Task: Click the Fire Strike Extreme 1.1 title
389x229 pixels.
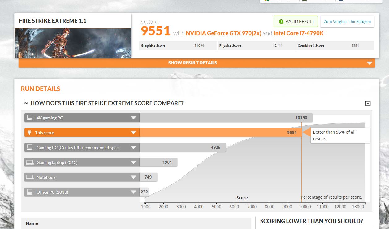Action: point(53,21)
